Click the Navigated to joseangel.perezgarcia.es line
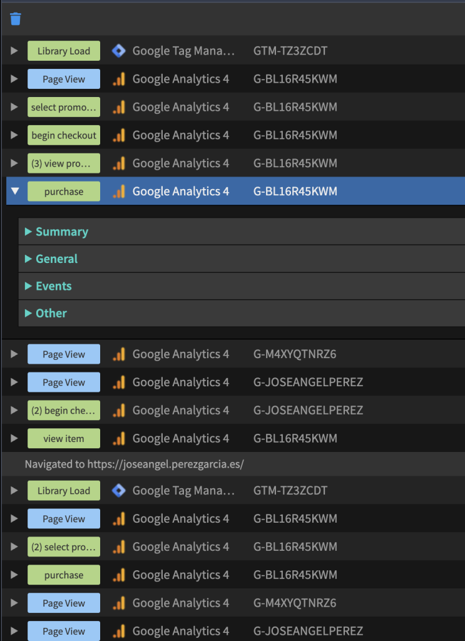This screenshot has height=641, width=465. pos(134,464)
